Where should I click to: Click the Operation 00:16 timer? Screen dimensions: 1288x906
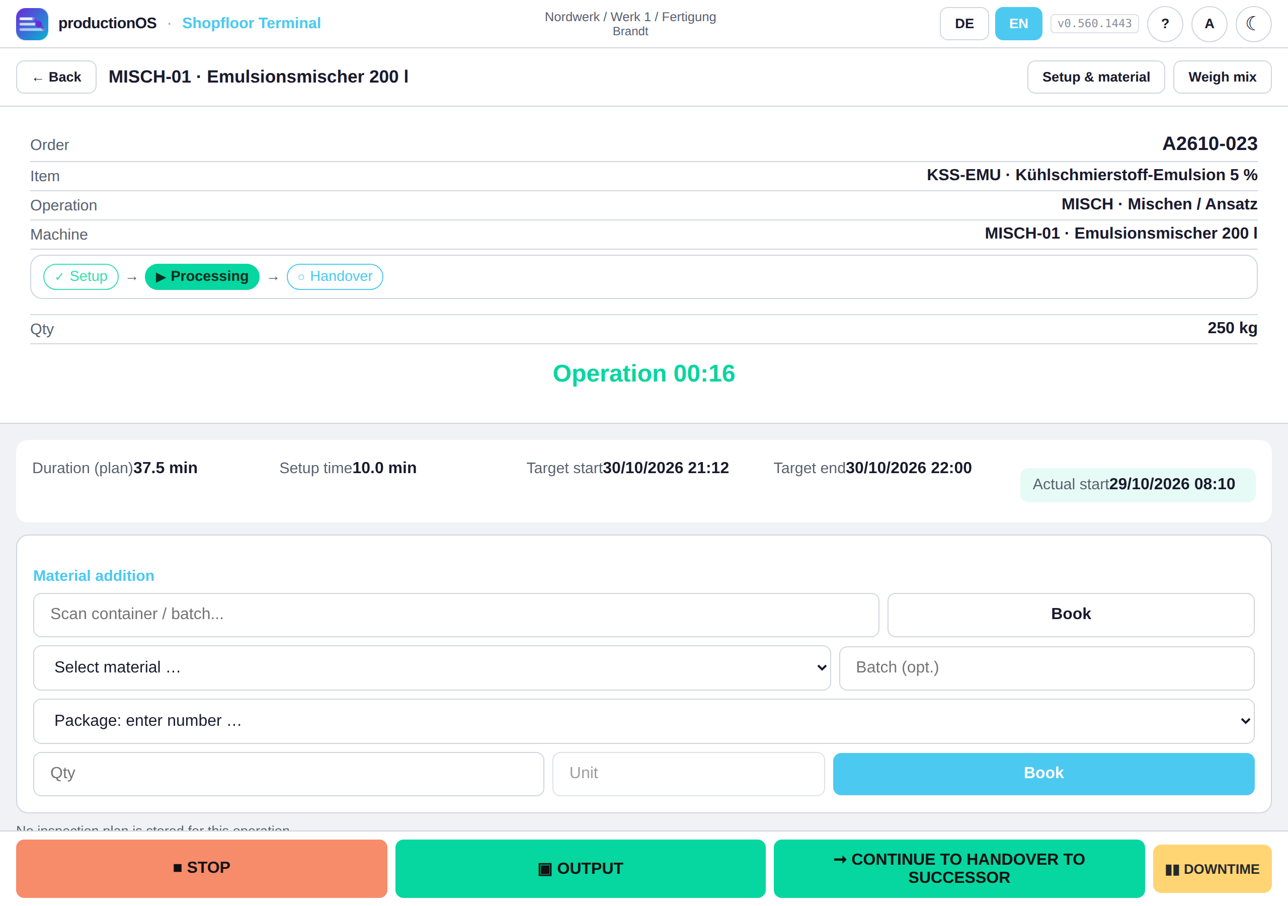pyautogui.click(x=643, y=374)
